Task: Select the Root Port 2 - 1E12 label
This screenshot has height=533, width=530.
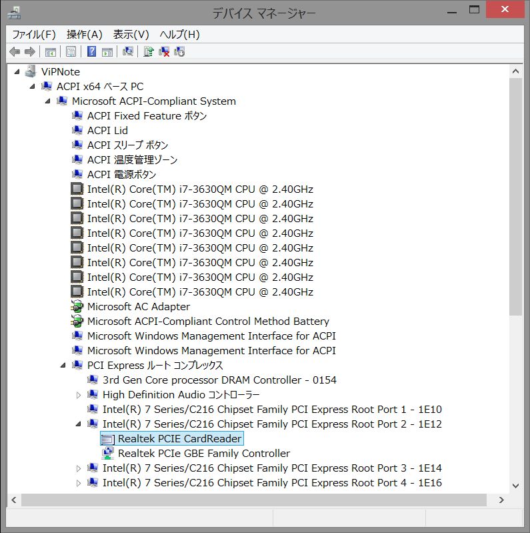Action: (x=272, y=424)
